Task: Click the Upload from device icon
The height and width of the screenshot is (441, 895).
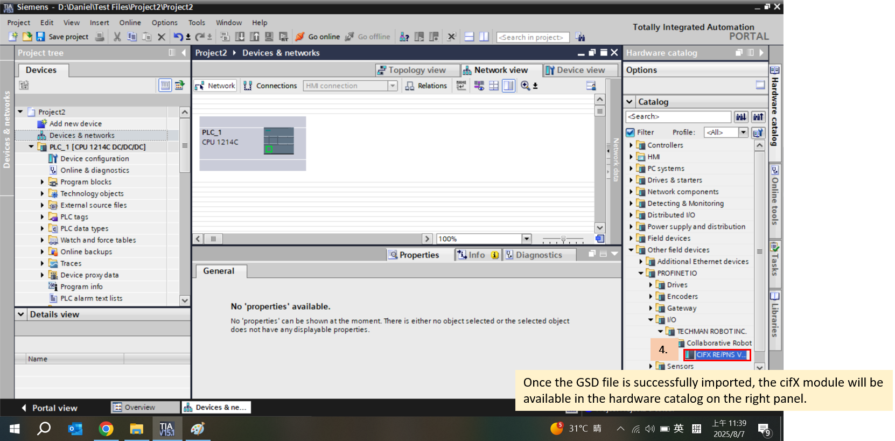Action: coord(254,37)
